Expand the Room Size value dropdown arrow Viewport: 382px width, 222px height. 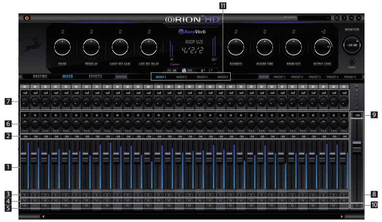[x=215, y=64]
